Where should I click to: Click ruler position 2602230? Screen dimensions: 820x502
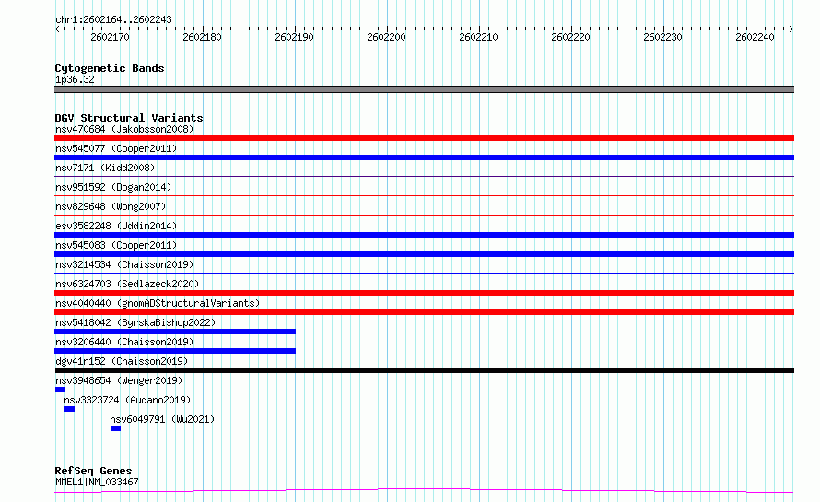[x=662, y=37]
